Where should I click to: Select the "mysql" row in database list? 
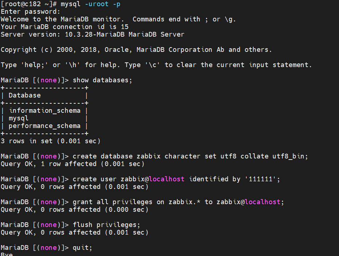coord(19,118)
